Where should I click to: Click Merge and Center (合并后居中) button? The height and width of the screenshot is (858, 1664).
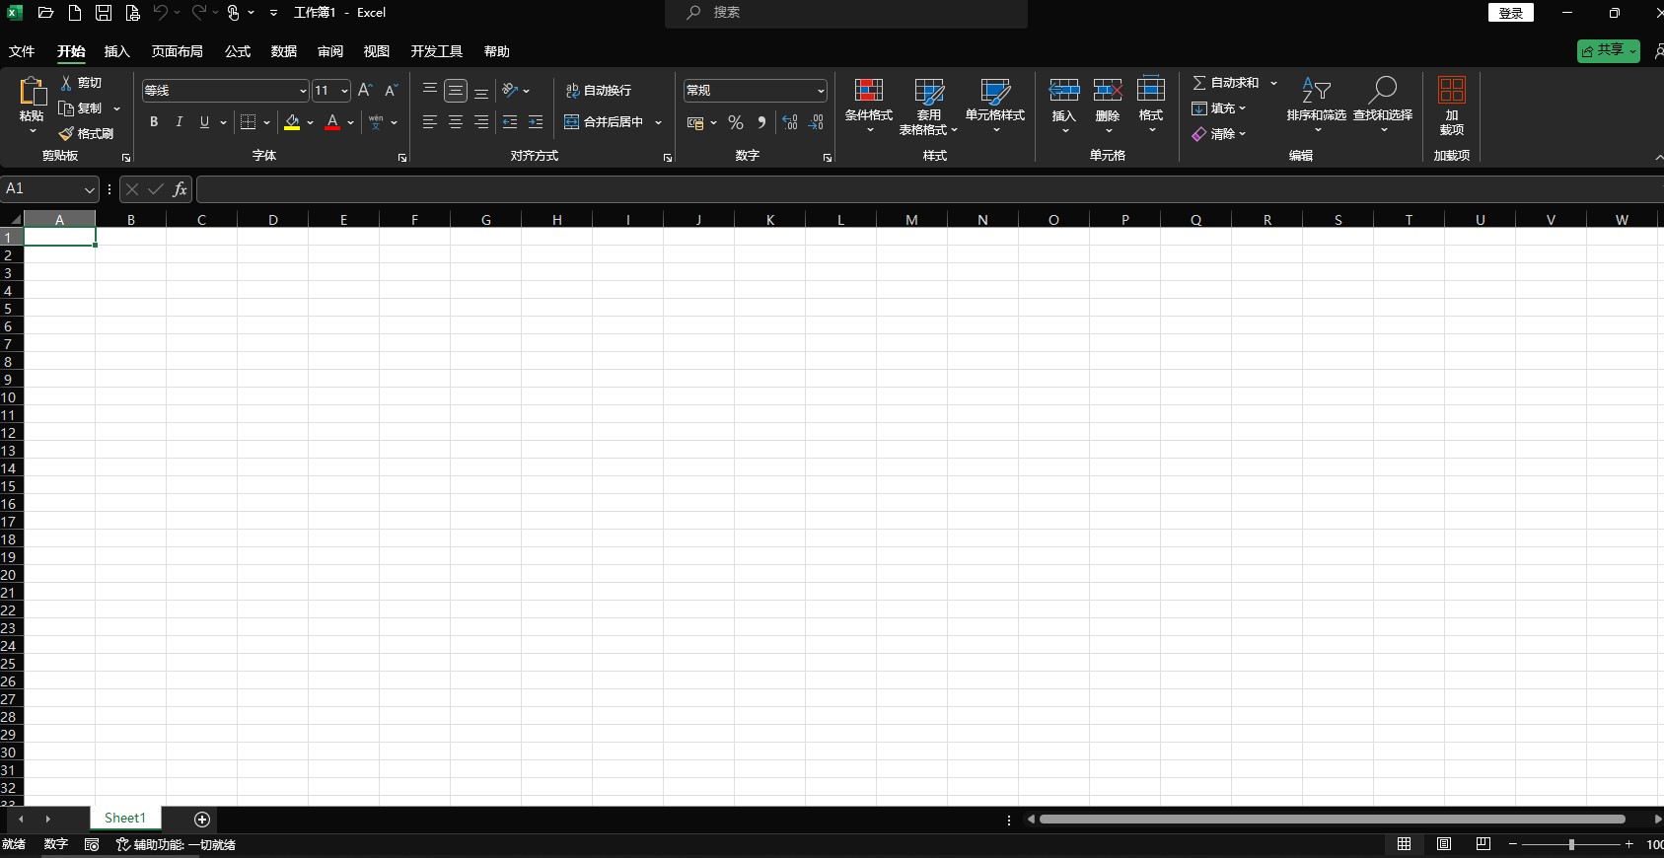coord(604,122)
